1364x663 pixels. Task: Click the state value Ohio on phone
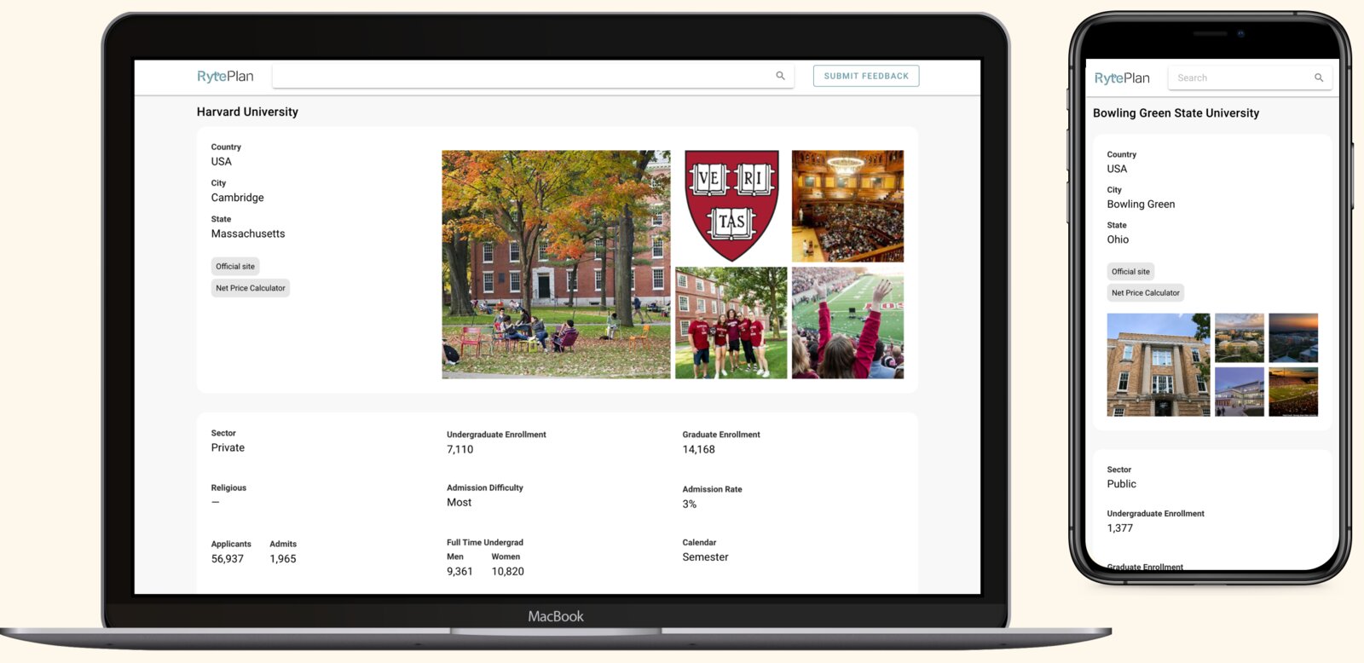(x=1118, y=239)
